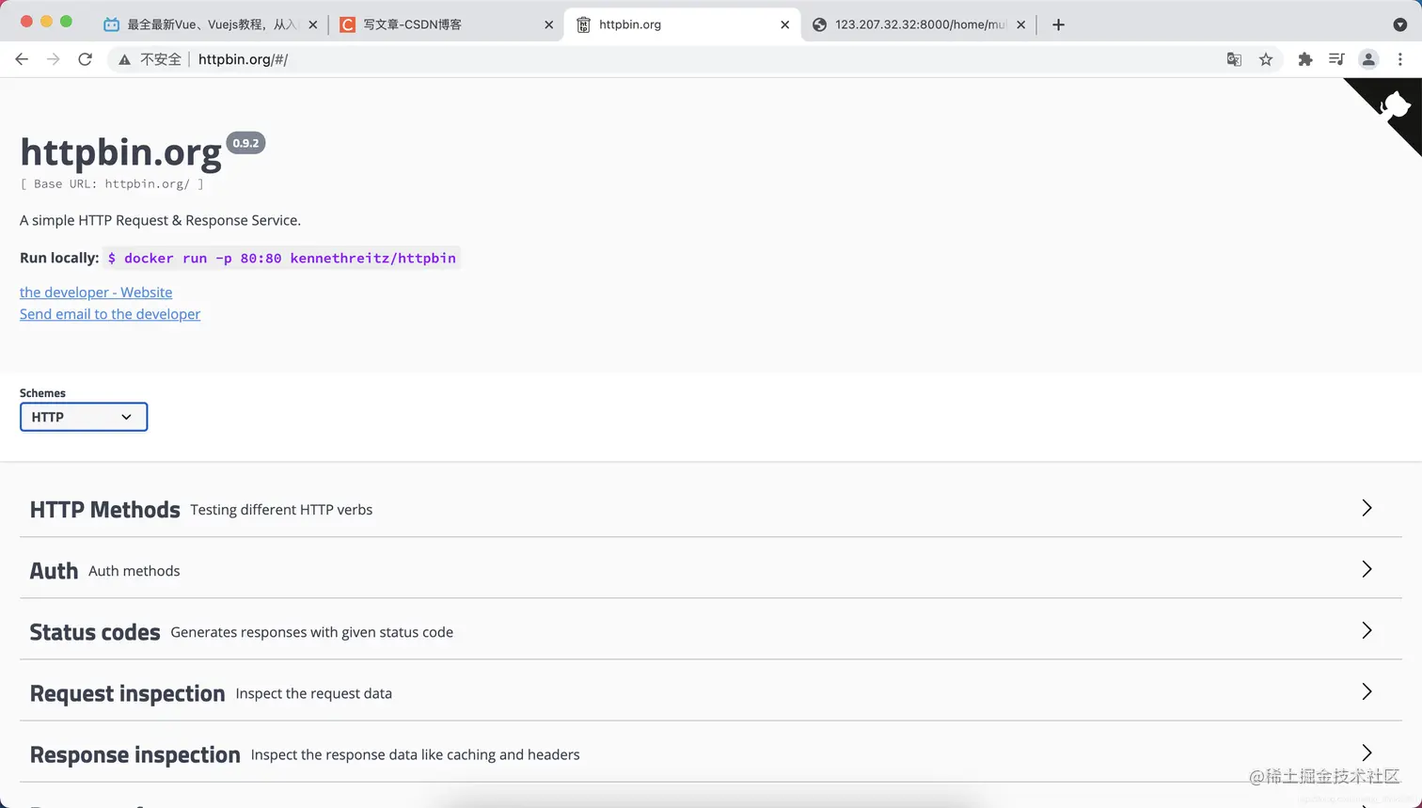Expand the Response inspection section chevron

point(1367,753)
